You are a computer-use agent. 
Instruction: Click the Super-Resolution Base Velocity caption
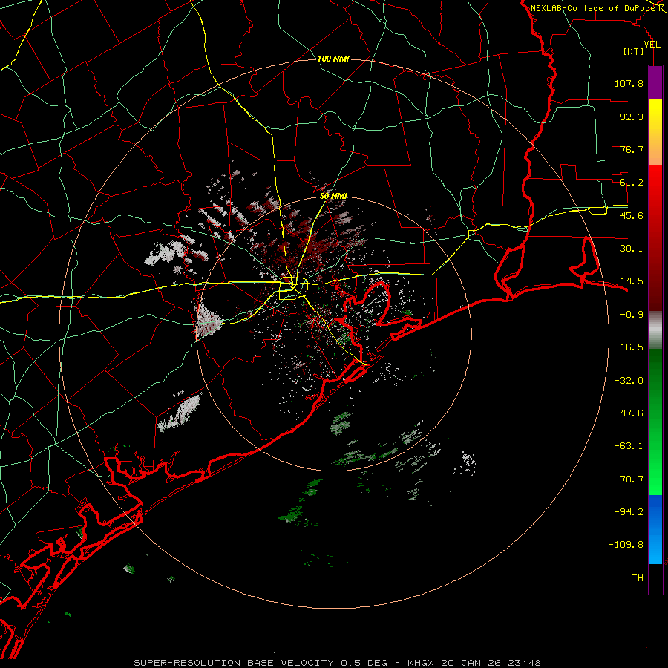coord(338,663)
